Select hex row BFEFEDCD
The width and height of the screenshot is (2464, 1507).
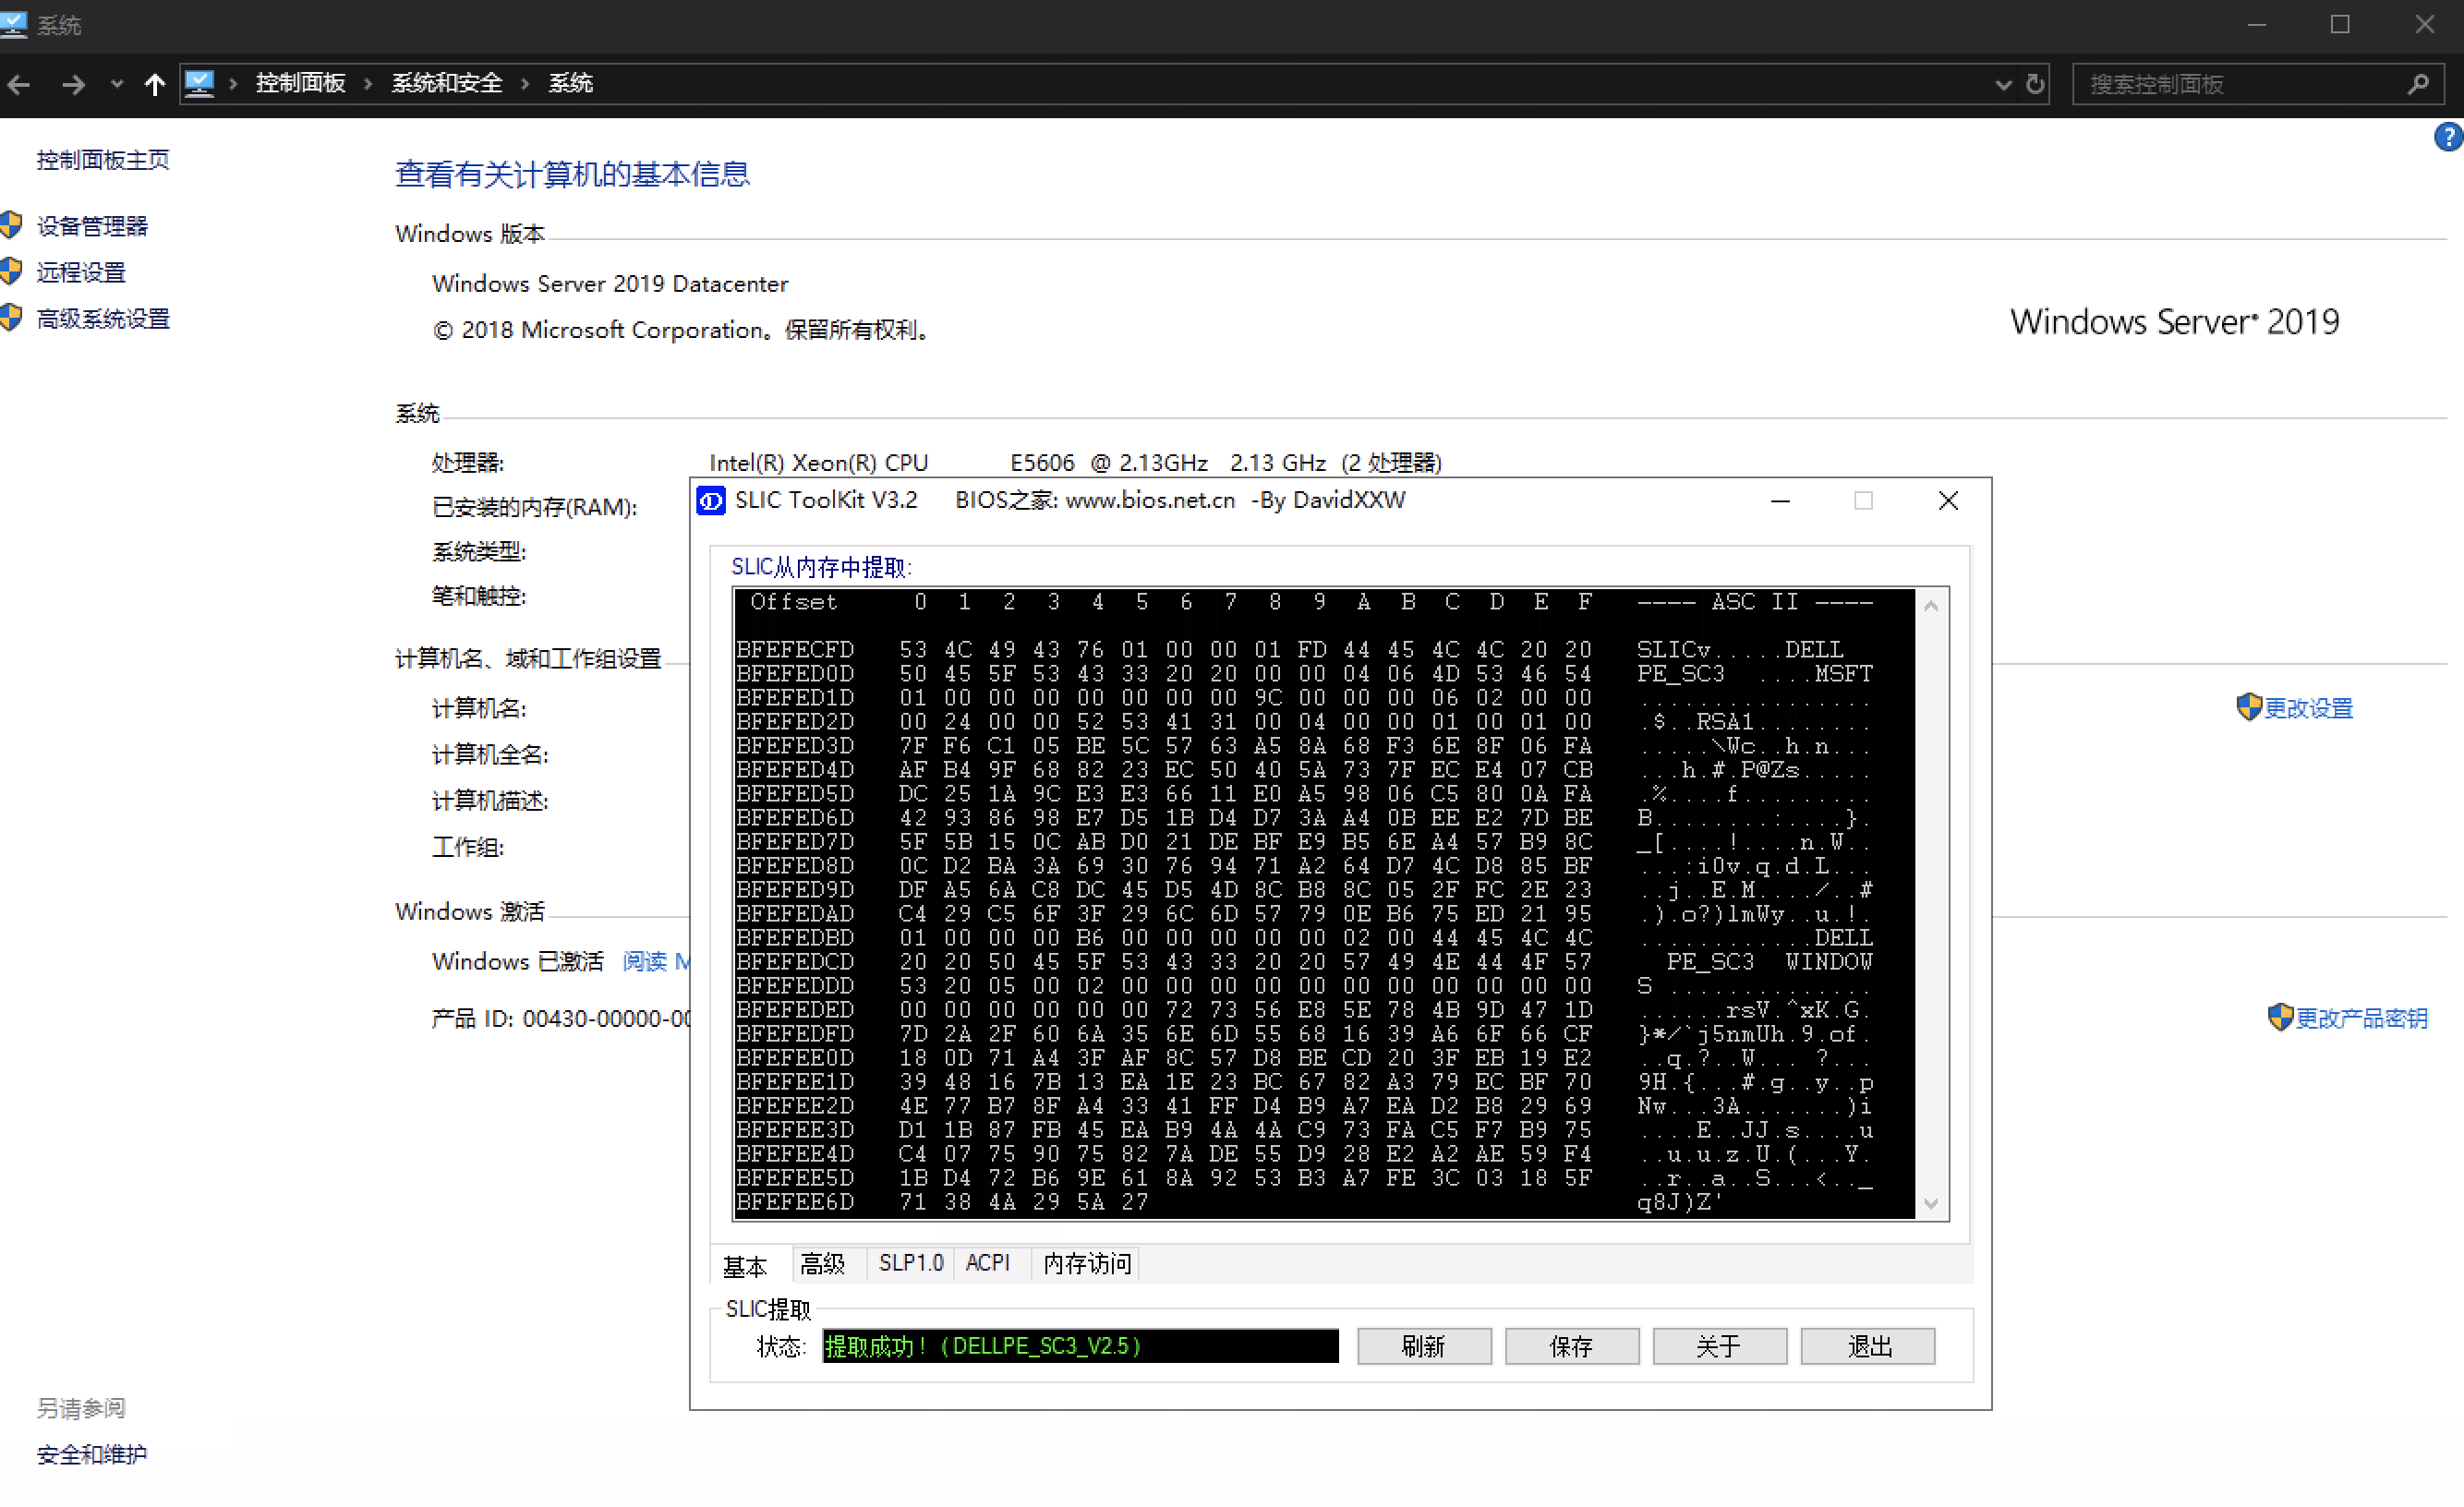1304,962
